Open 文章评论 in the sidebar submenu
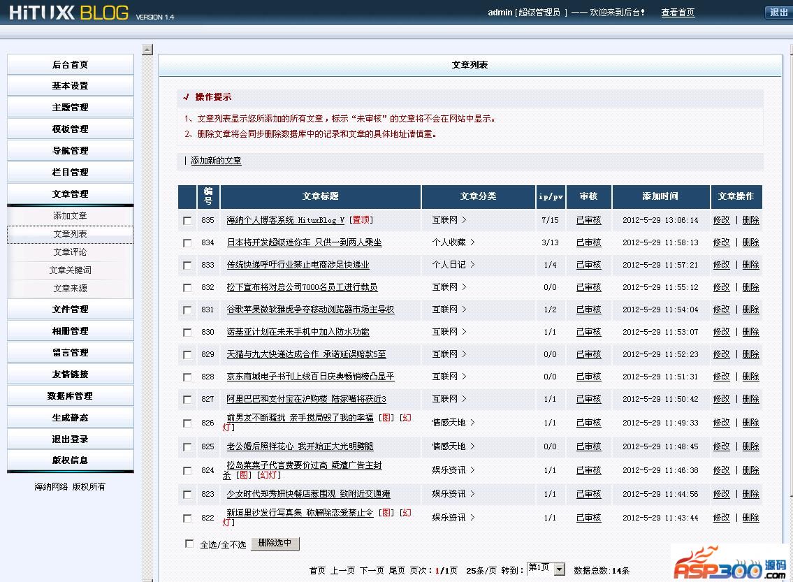793x582 pixels. pos(70,252)
